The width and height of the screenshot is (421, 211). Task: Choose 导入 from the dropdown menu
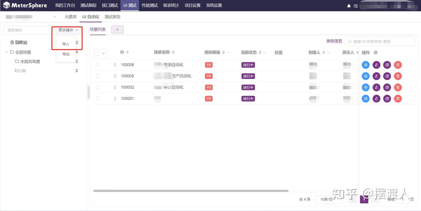(66, 44)
